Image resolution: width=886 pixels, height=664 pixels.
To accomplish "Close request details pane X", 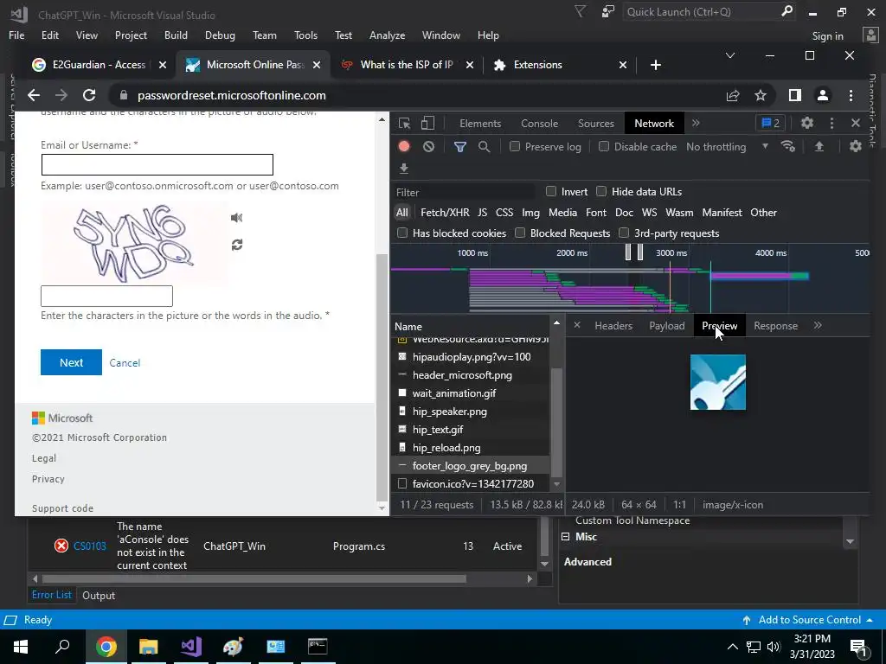I will pyautogui.click(x=577, y=325).
